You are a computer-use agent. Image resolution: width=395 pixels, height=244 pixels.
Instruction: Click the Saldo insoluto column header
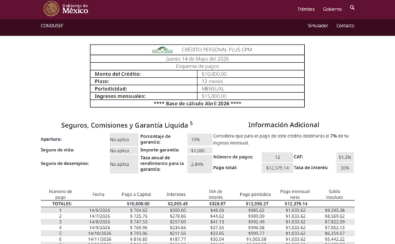(x=335, y=194)
